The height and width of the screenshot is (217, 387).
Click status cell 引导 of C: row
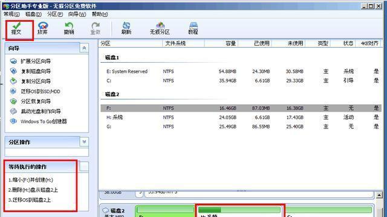pos(348,81)
